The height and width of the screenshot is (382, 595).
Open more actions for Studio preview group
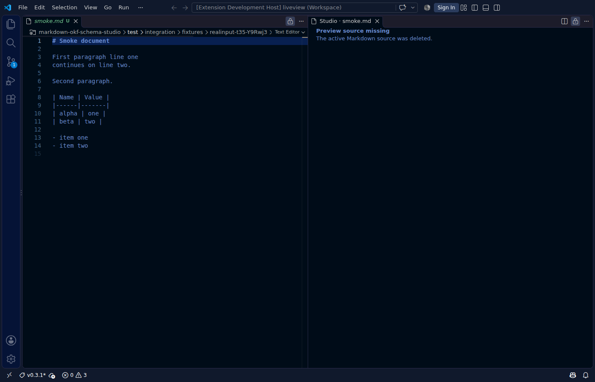tap(586, 21)
